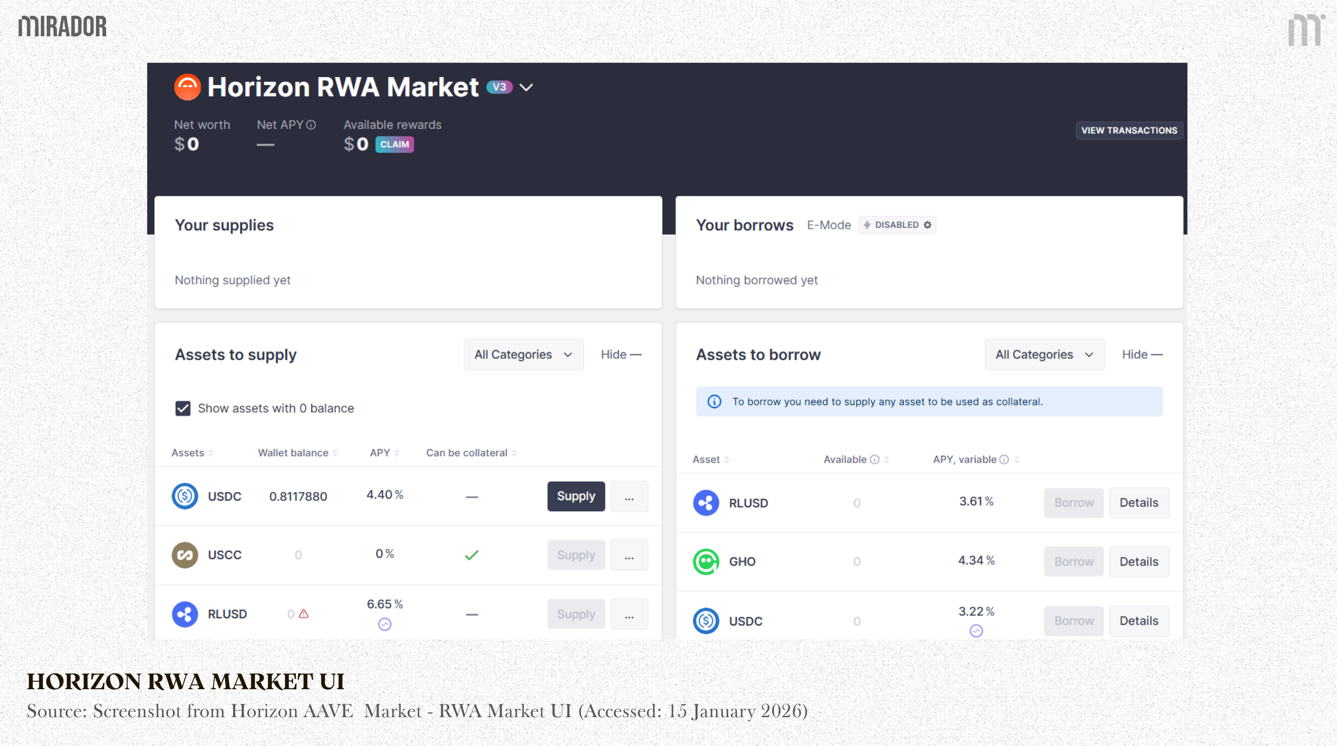The image size is (1337, 746).
Task: Open All Categories dropdown in Assets to borrow
Action: (x=1044, y=354)
